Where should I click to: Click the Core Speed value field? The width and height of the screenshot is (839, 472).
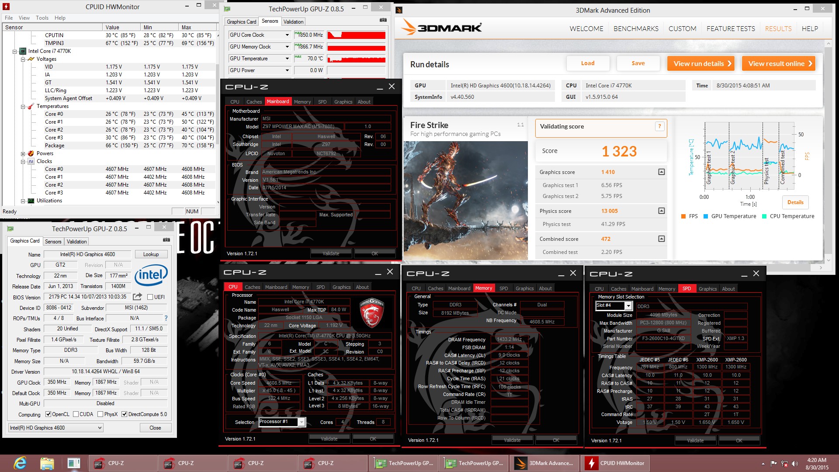pyautogui.click(x=280, y=383)
